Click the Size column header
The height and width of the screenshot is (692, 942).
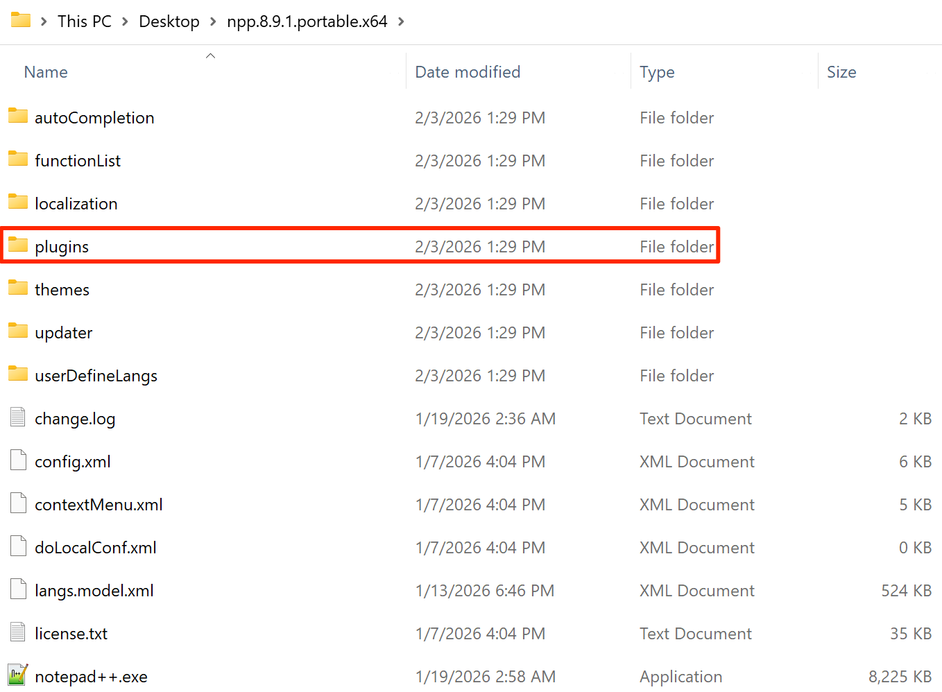(x=841, y=71)
